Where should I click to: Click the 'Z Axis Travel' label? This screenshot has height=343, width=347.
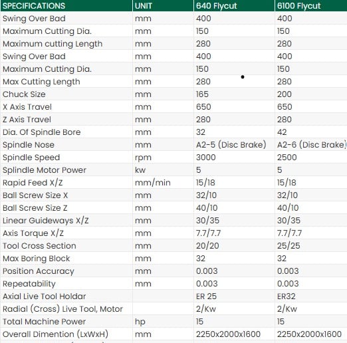(x=27, y=120)
